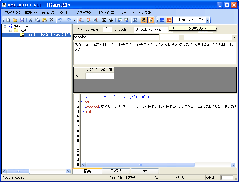
Task: Undo the last action with the undo arrow
Action: [60, 20]
